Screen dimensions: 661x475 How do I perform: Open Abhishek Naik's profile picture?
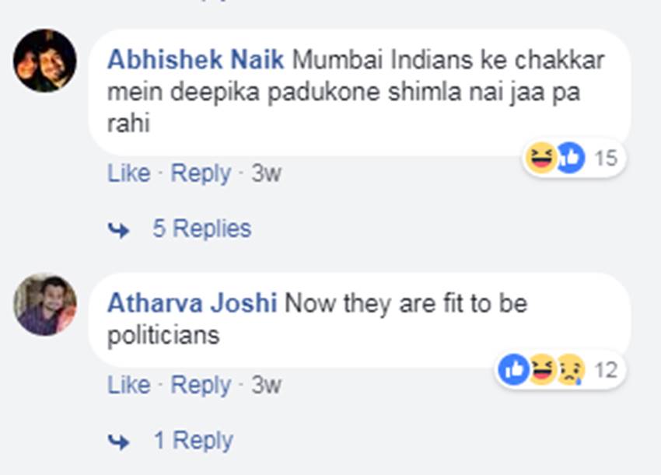(45, 61)
